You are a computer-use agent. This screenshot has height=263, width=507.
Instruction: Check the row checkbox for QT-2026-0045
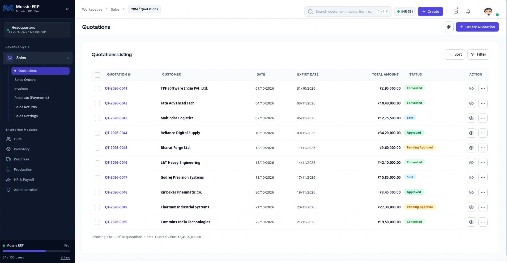[x=97, y=148]
